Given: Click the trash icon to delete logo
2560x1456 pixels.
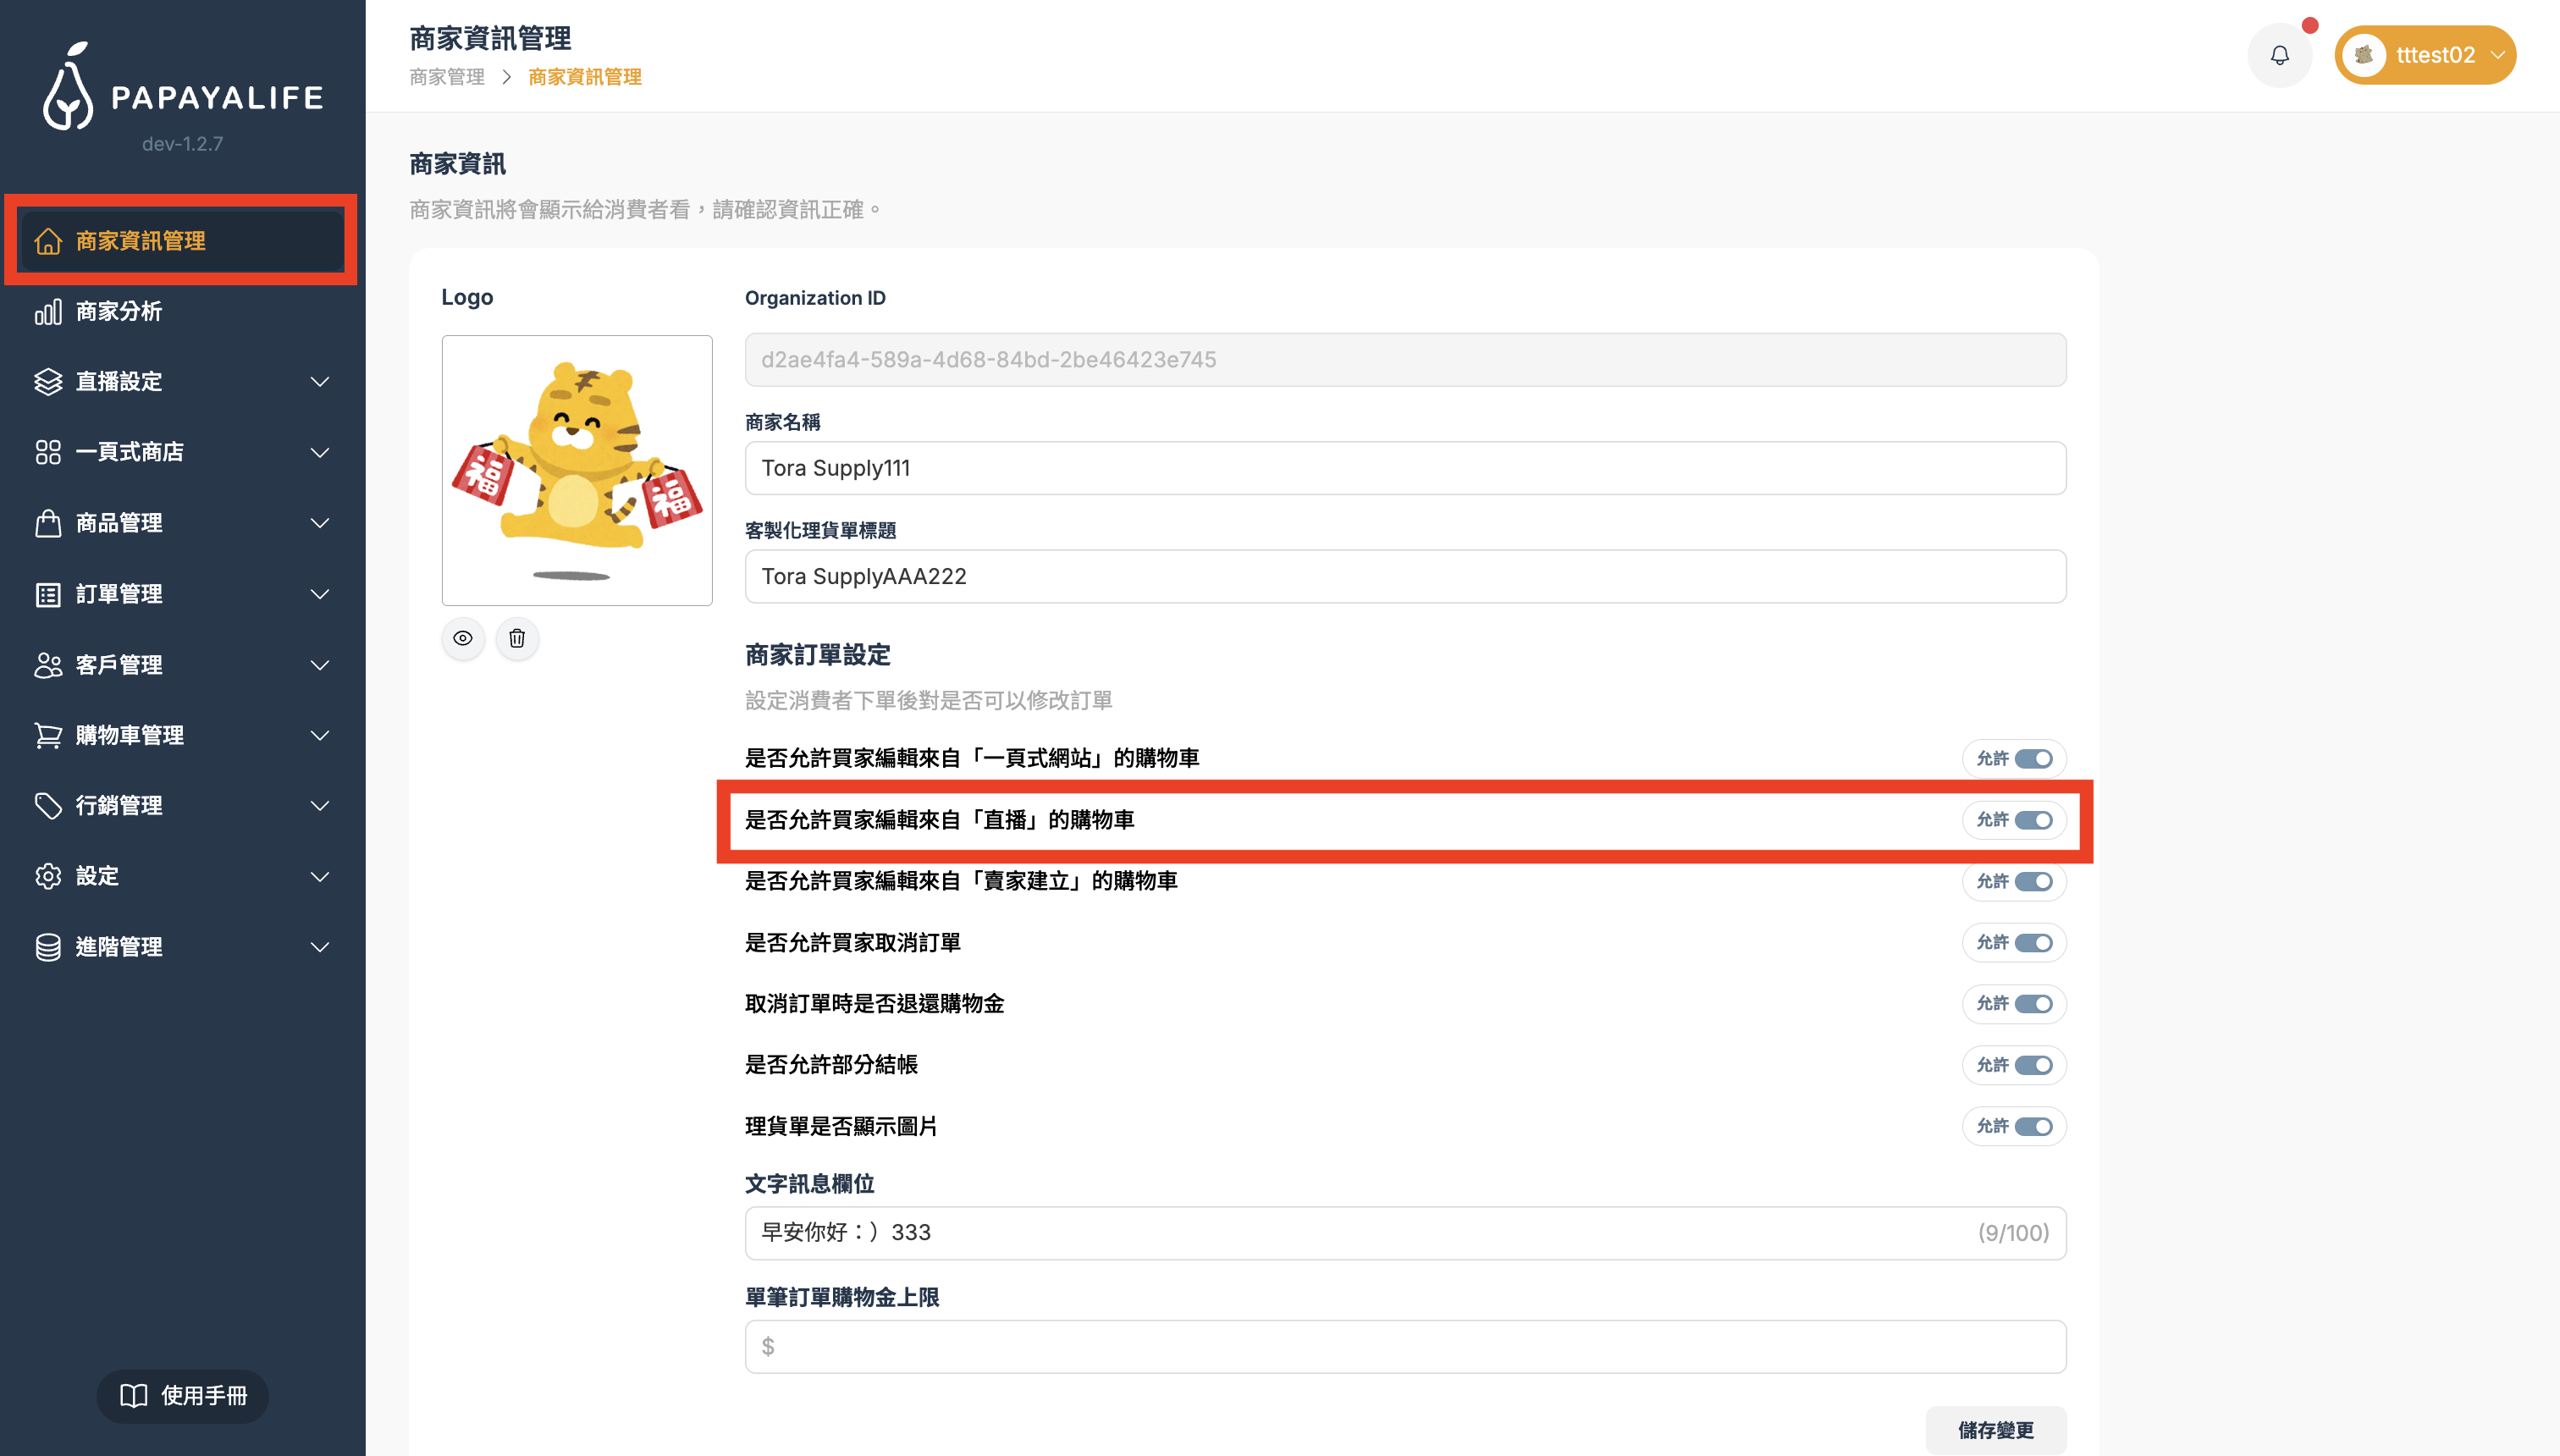Looking at the screenshot, I should (x=517, y=638).
